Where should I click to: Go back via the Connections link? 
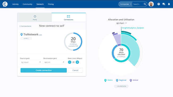(x=25, y=26)
